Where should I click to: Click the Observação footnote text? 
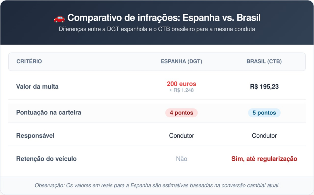click(x=157, y=185)
